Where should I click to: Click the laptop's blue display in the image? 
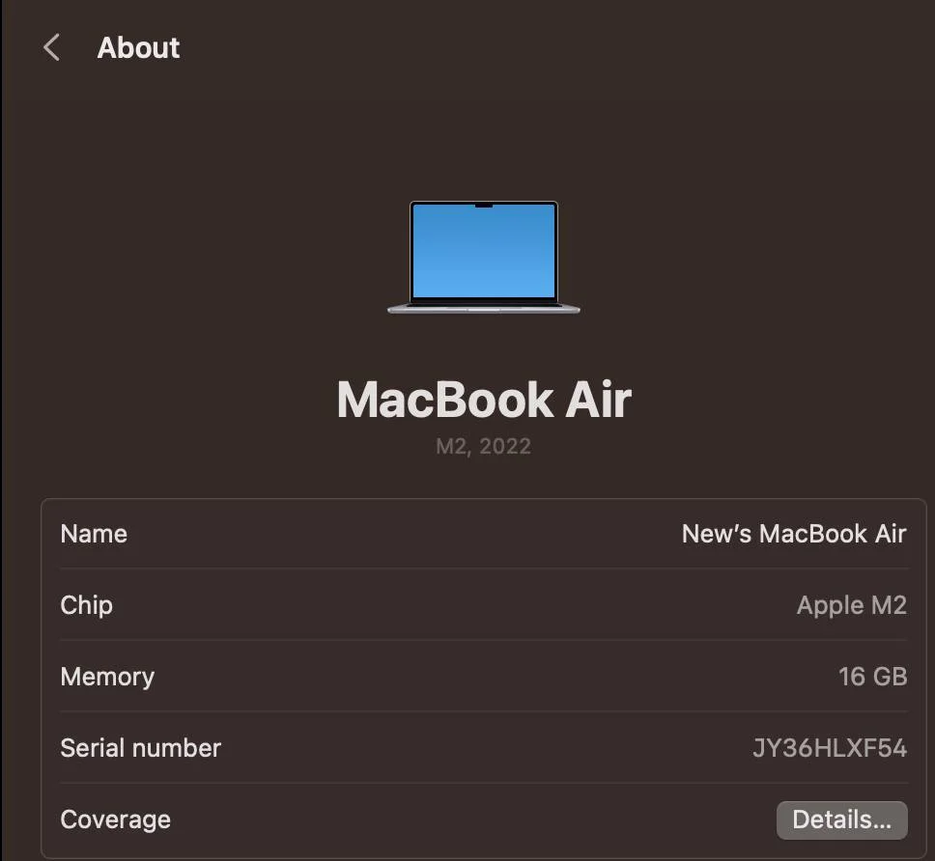[483, 253]
